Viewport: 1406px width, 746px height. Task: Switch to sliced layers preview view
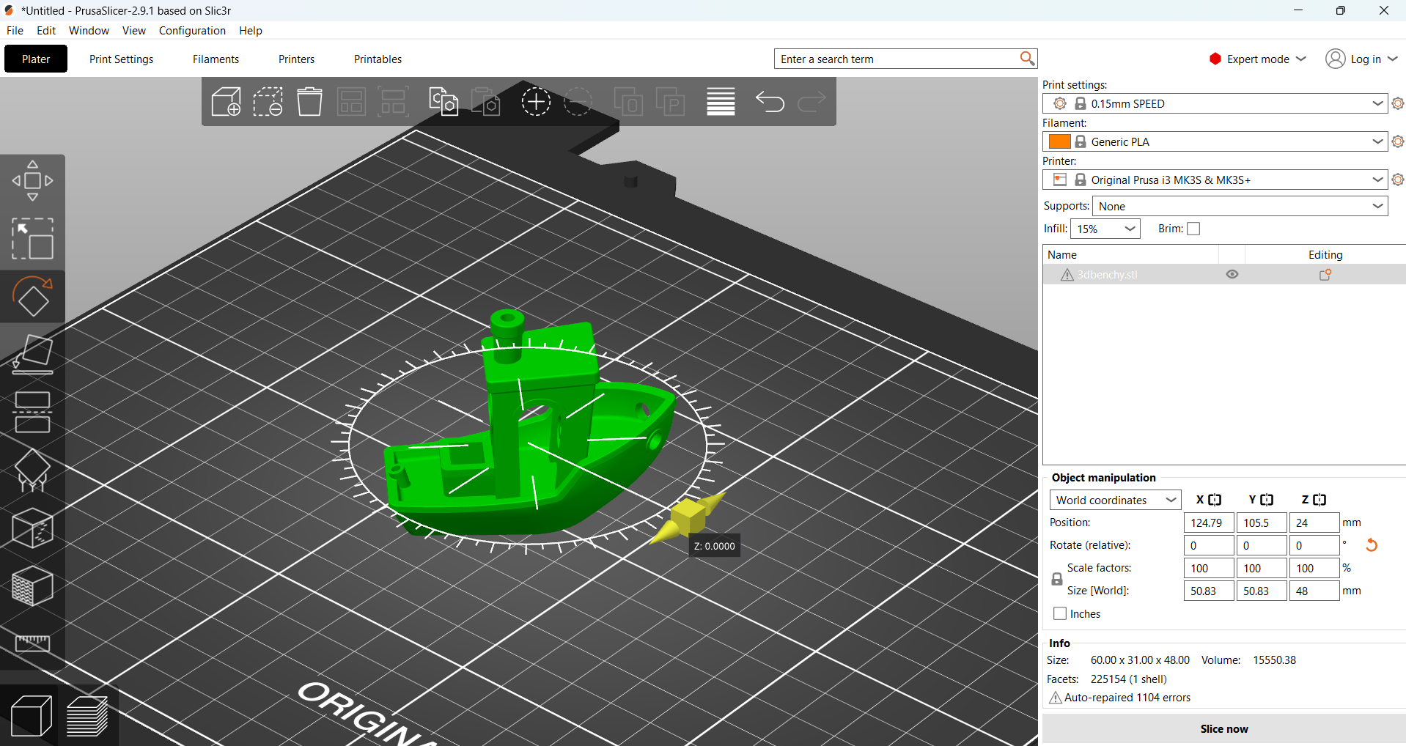[x=87, y=715]
